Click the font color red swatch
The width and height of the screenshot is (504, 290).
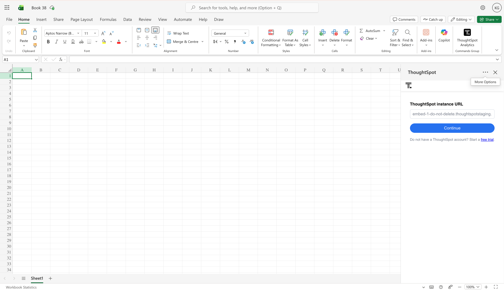pos(119,42)
